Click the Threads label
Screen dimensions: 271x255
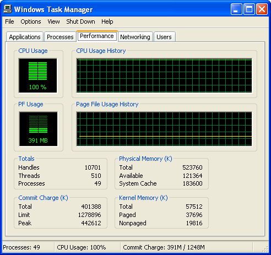[x=29, y=176]
